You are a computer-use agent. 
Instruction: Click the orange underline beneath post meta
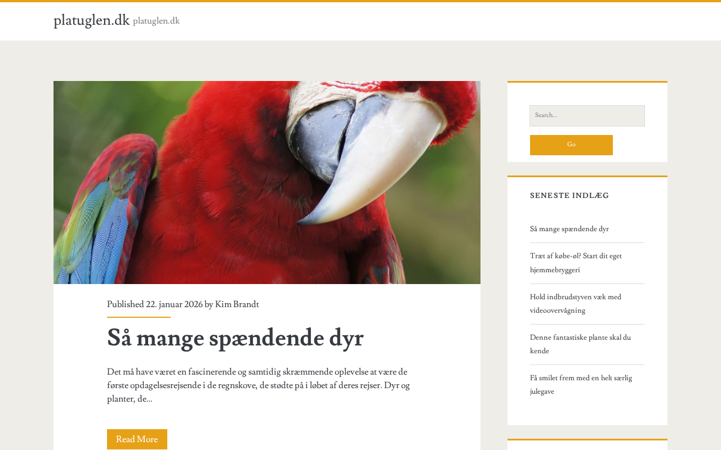(139, 317)
